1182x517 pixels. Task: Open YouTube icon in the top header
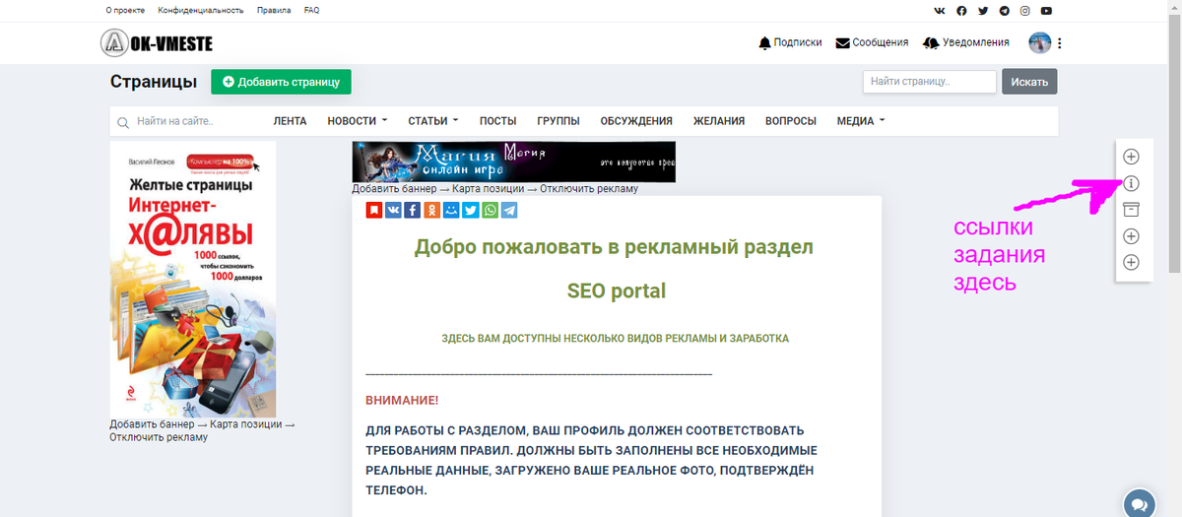tap(1047, 11)
